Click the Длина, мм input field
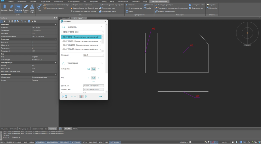This screenshot has height=144, width=261. point(94,86)
